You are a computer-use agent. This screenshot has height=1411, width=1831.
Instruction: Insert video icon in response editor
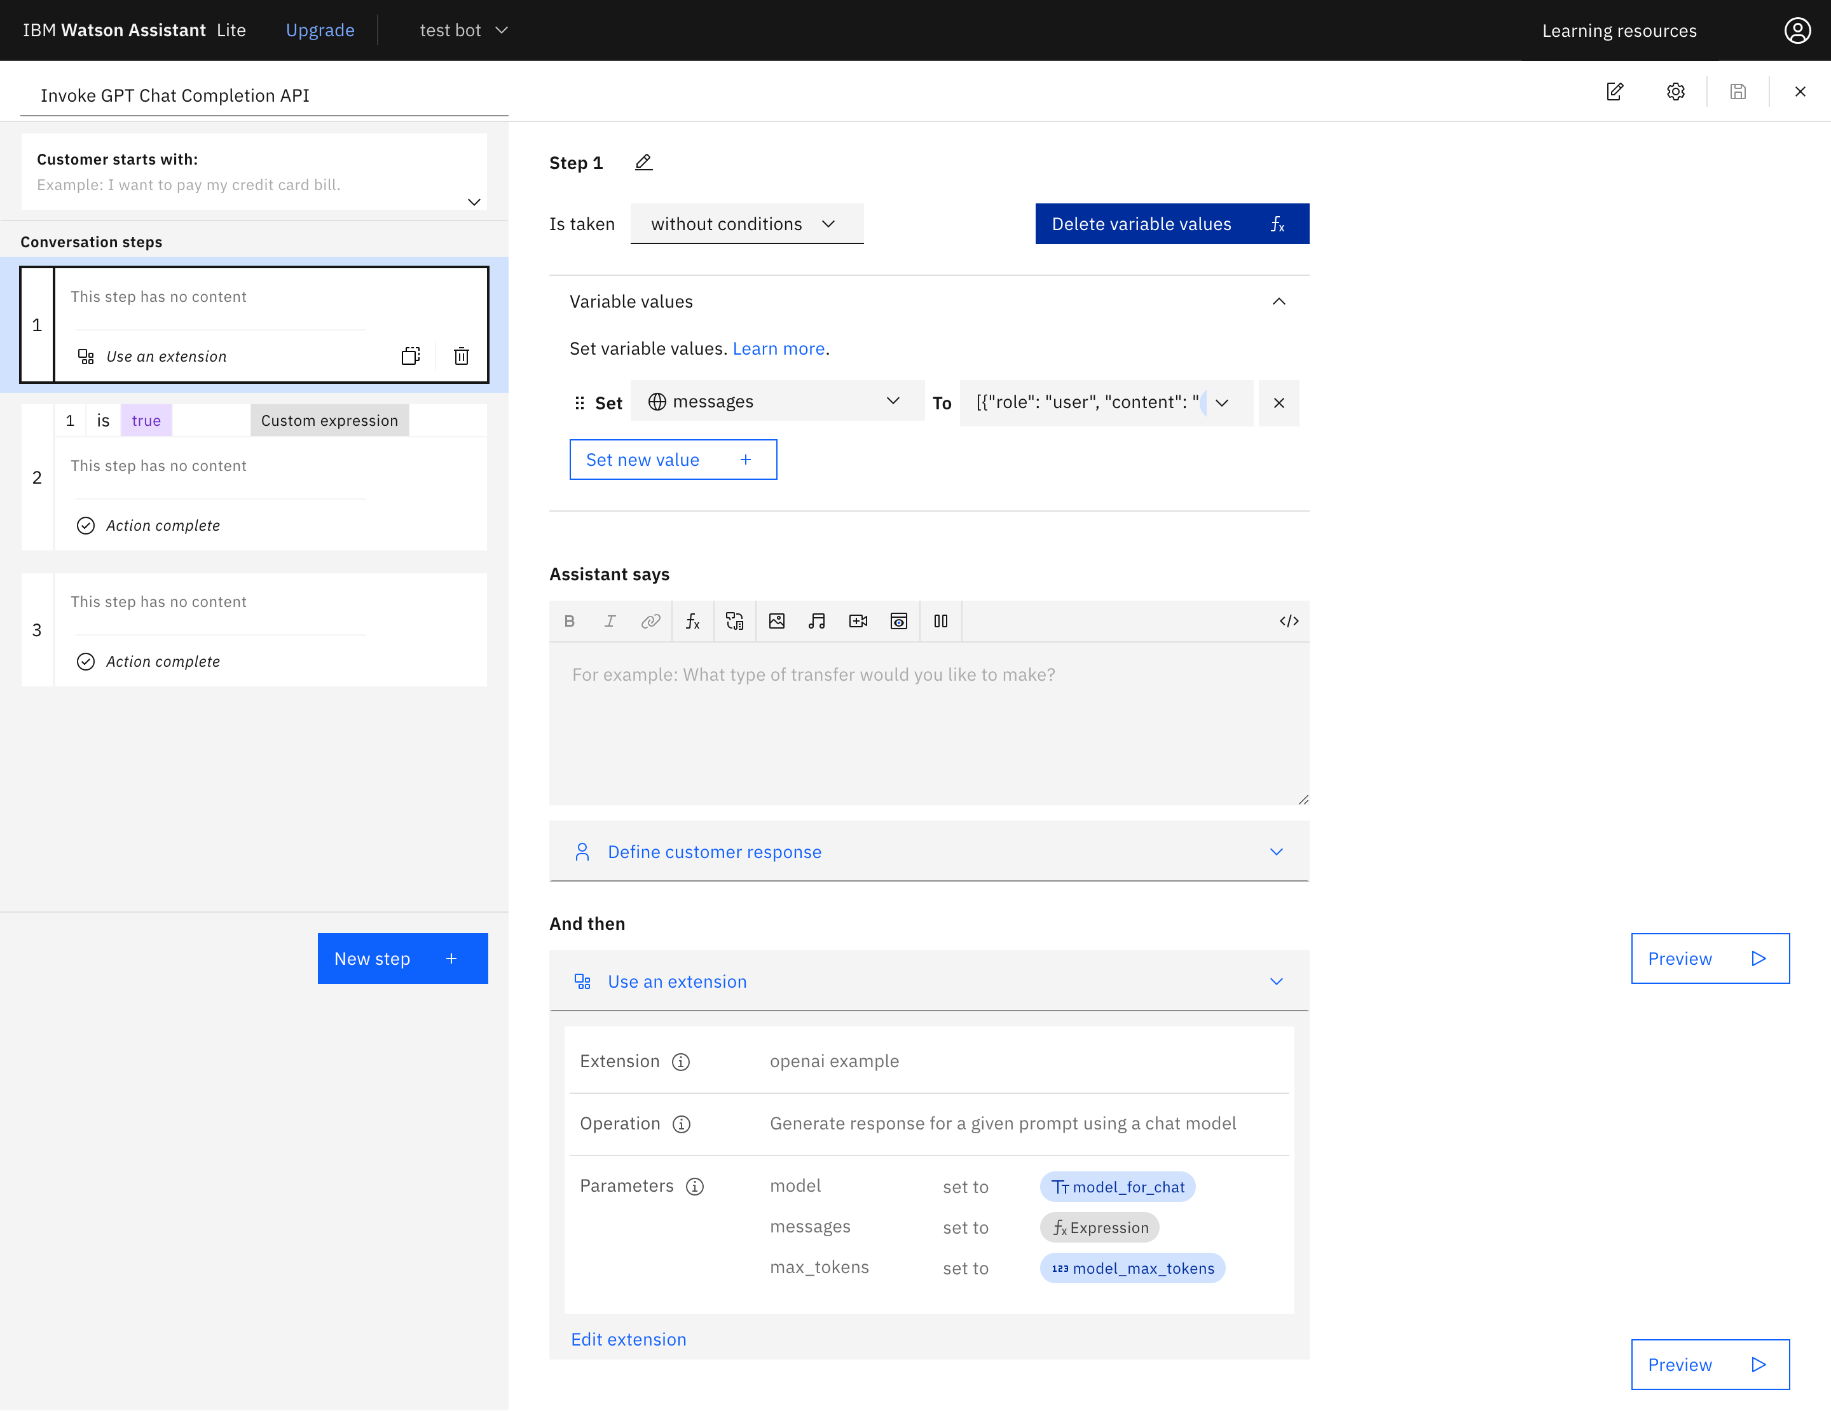pyautogui.click(x=858, y=621)
